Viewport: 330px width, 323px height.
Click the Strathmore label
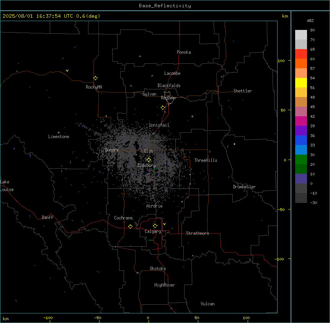(x=198, y=233)
